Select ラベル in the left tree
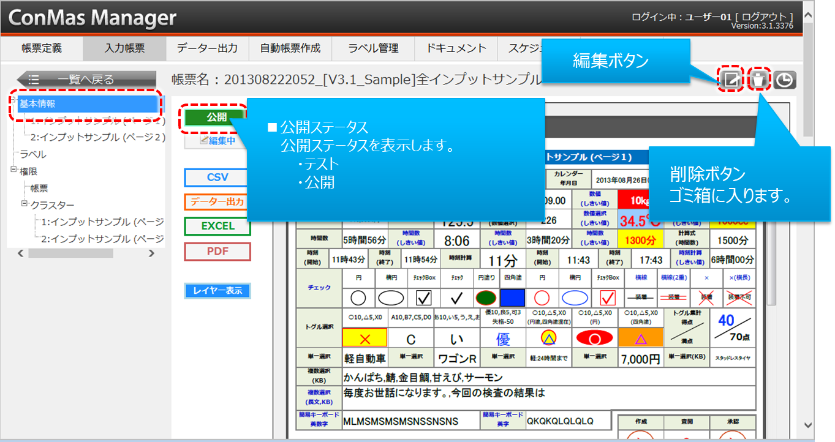Screen dimensions: 835x442 tap(33, 154)
